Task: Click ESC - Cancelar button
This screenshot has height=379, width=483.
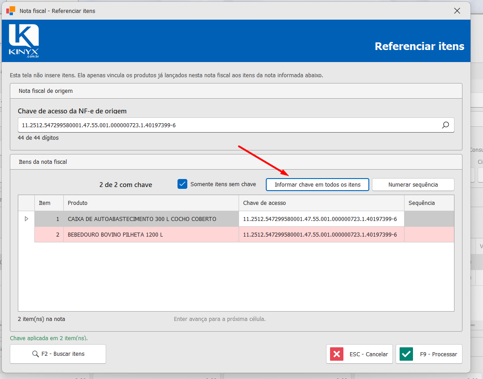Action: point(359,354)
